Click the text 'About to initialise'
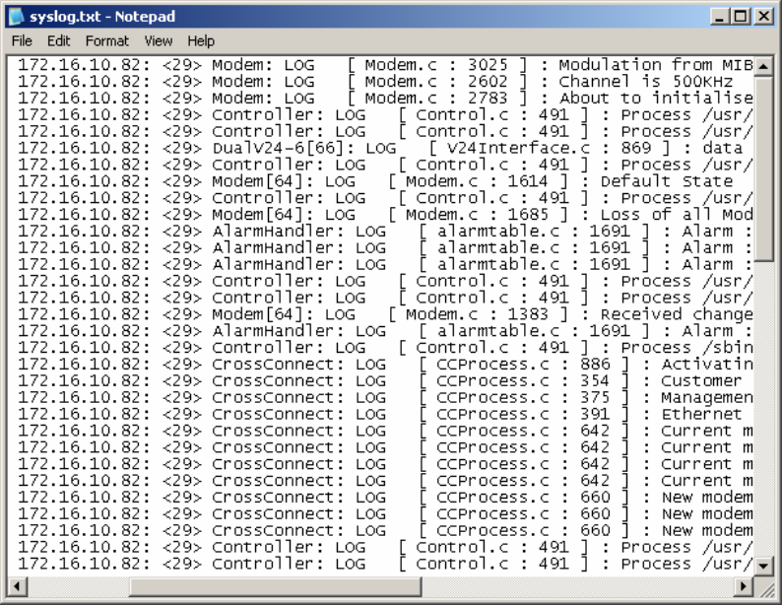782x605 pixels. [656, 98]
